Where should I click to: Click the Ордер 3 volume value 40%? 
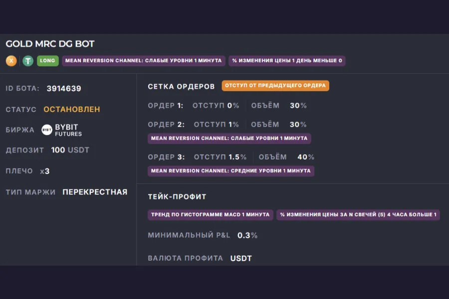click(306, 157)
